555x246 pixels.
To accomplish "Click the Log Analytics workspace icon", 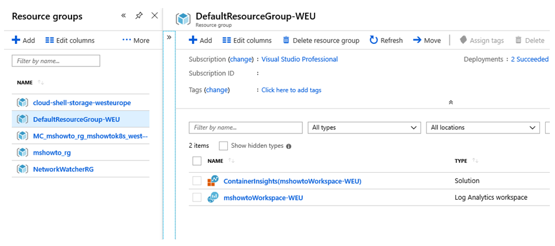I will (213, 197).
